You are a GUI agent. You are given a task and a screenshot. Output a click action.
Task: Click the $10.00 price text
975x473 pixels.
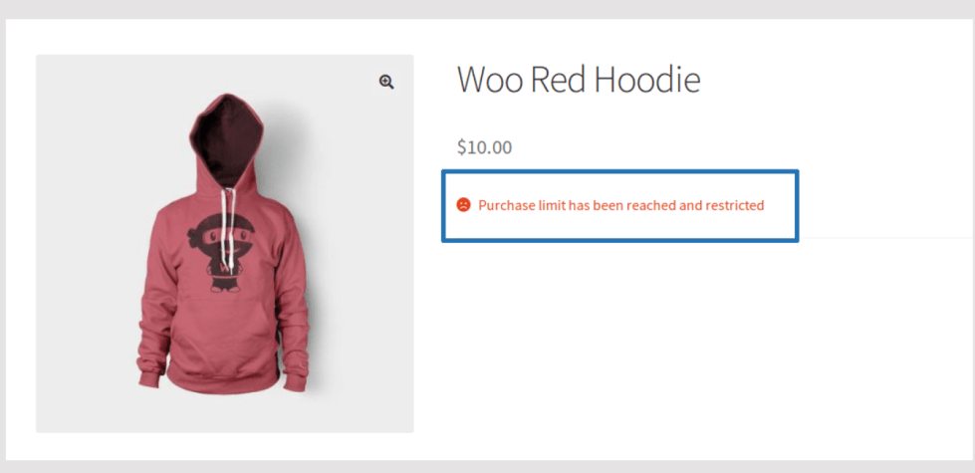coord(484,147)
